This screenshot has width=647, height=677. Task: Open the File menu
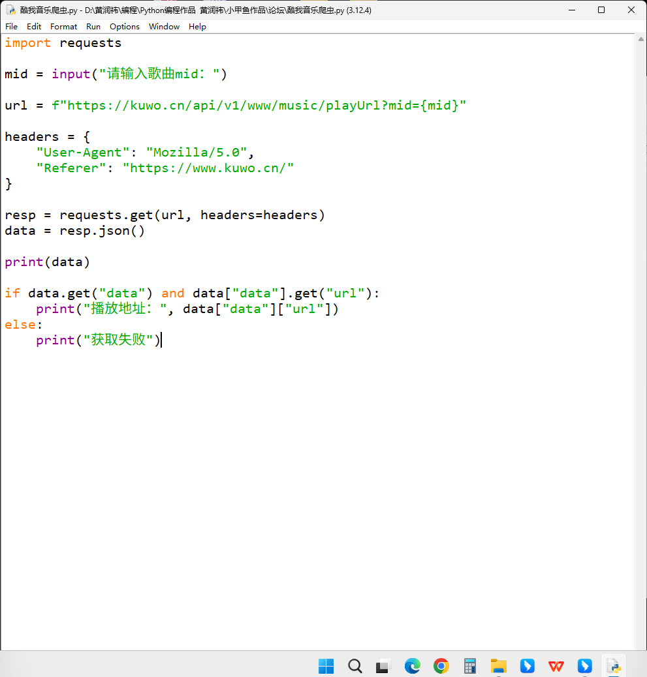[x=12, y=27]
